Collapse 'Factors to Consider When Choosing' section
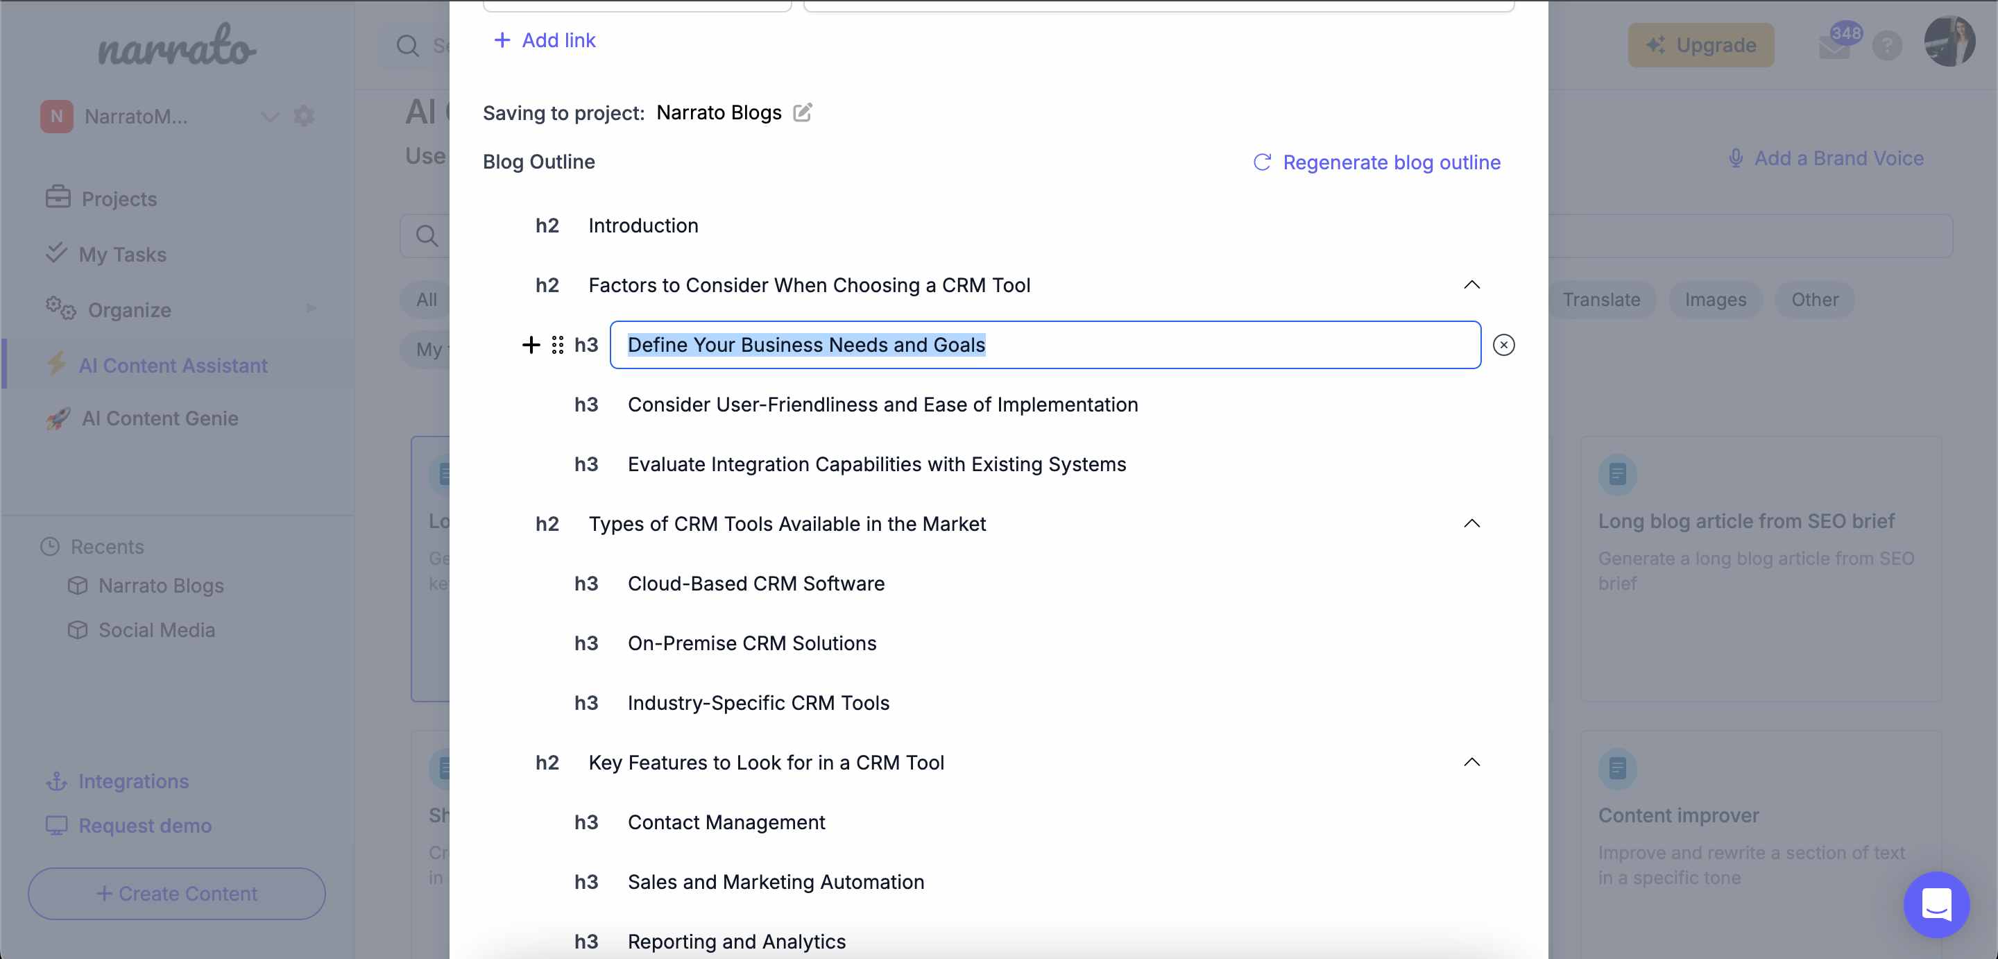Viewport: 1998px width, 959px height. click(x=1471, y=285)
